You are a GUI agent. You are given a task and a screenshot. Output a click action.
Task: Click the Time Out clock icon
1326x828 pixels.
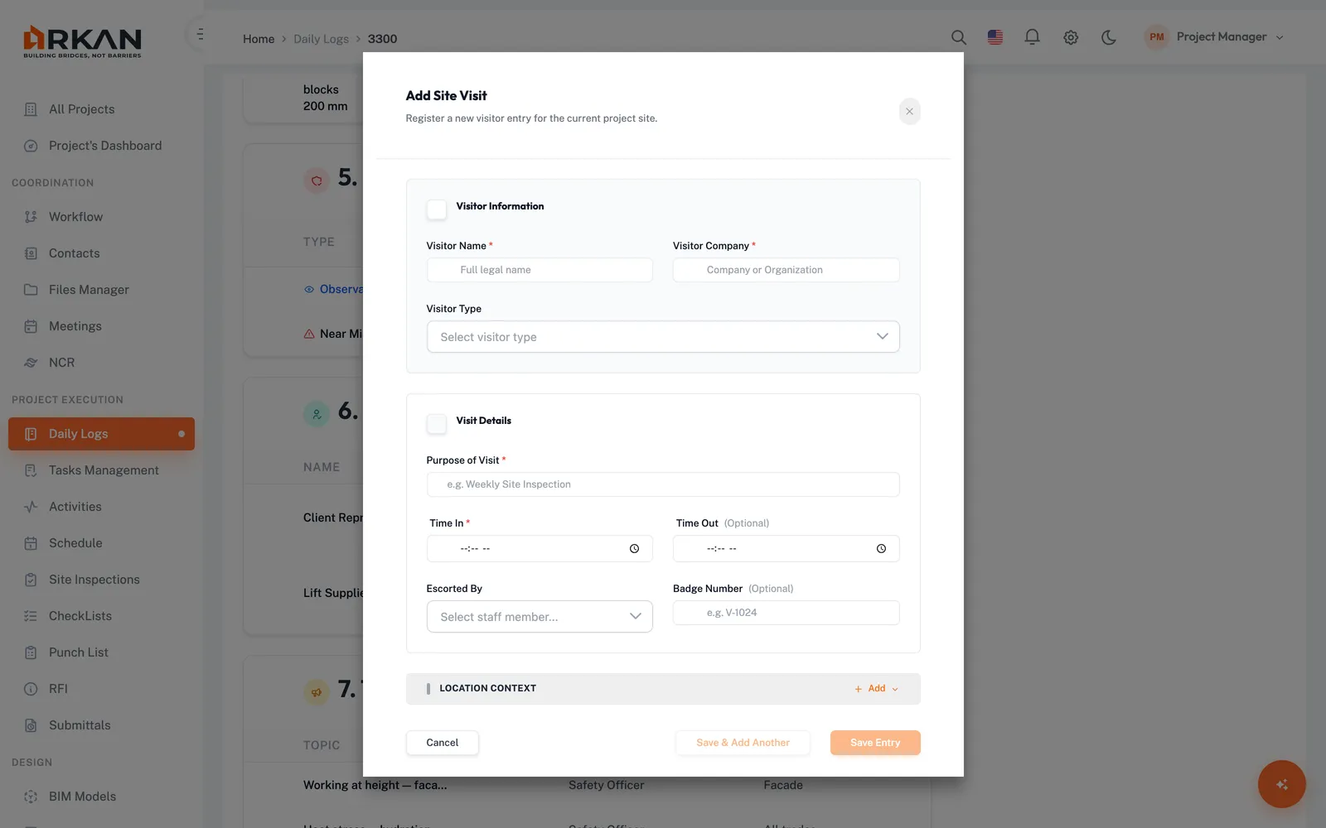click(881, 549)
